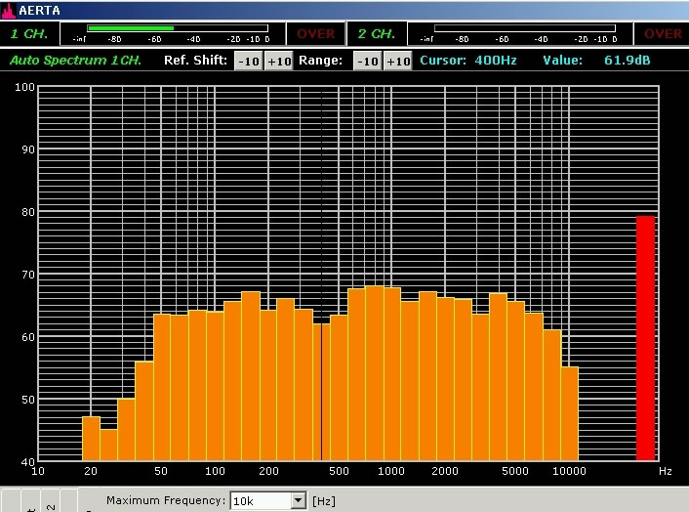Click the orange spectrum bar at 1000 Hz

click(391, 373)
